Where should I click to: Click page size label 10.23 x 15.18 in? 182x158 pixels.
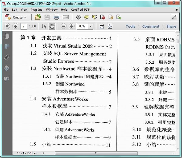(x=27, y=153)
